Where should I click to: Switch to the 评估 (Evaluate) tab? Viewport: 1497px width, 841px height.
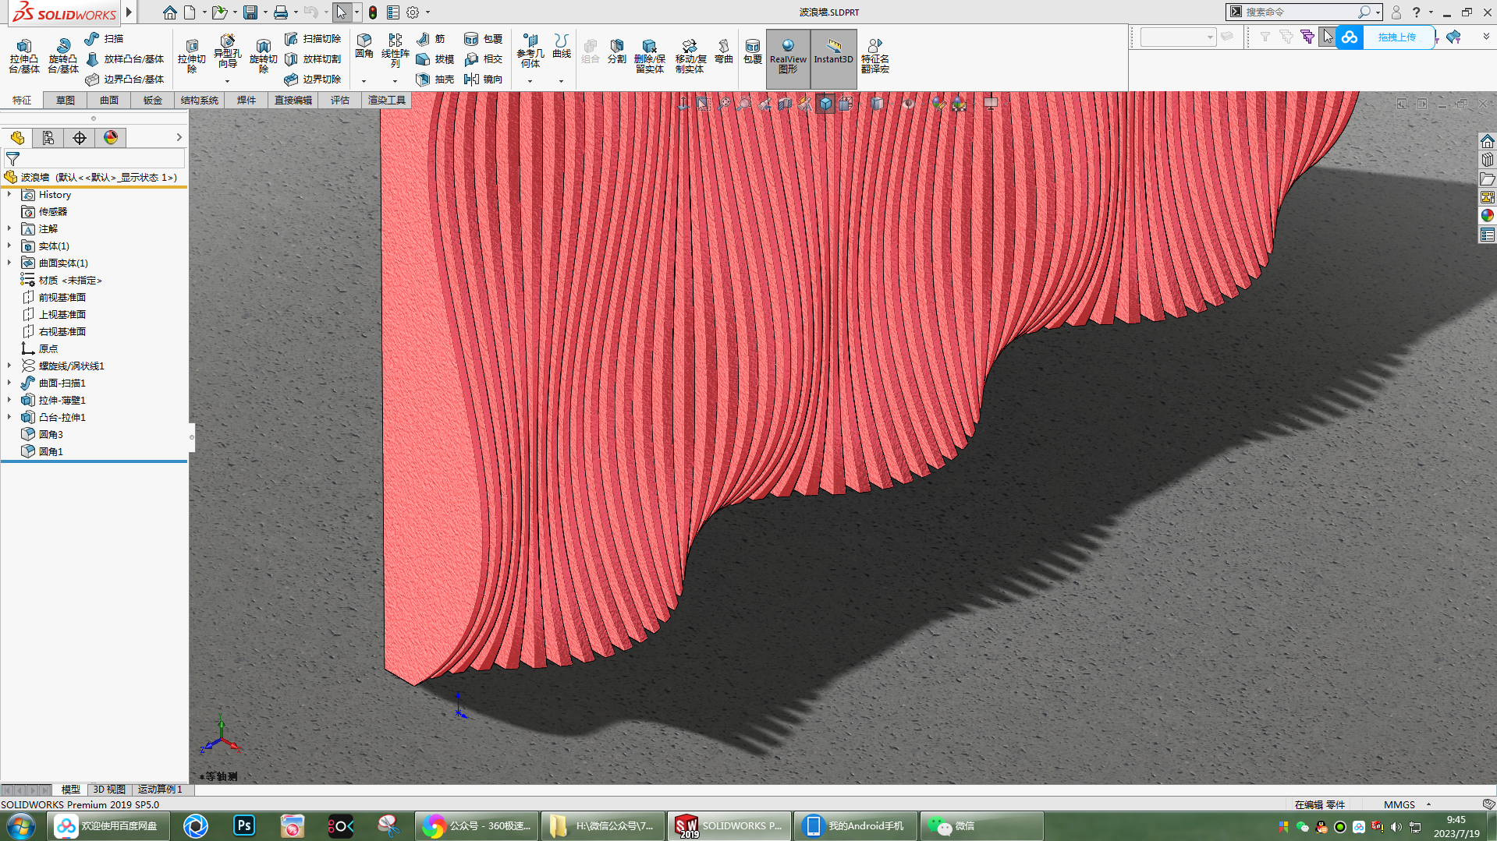tap(340, 100)
